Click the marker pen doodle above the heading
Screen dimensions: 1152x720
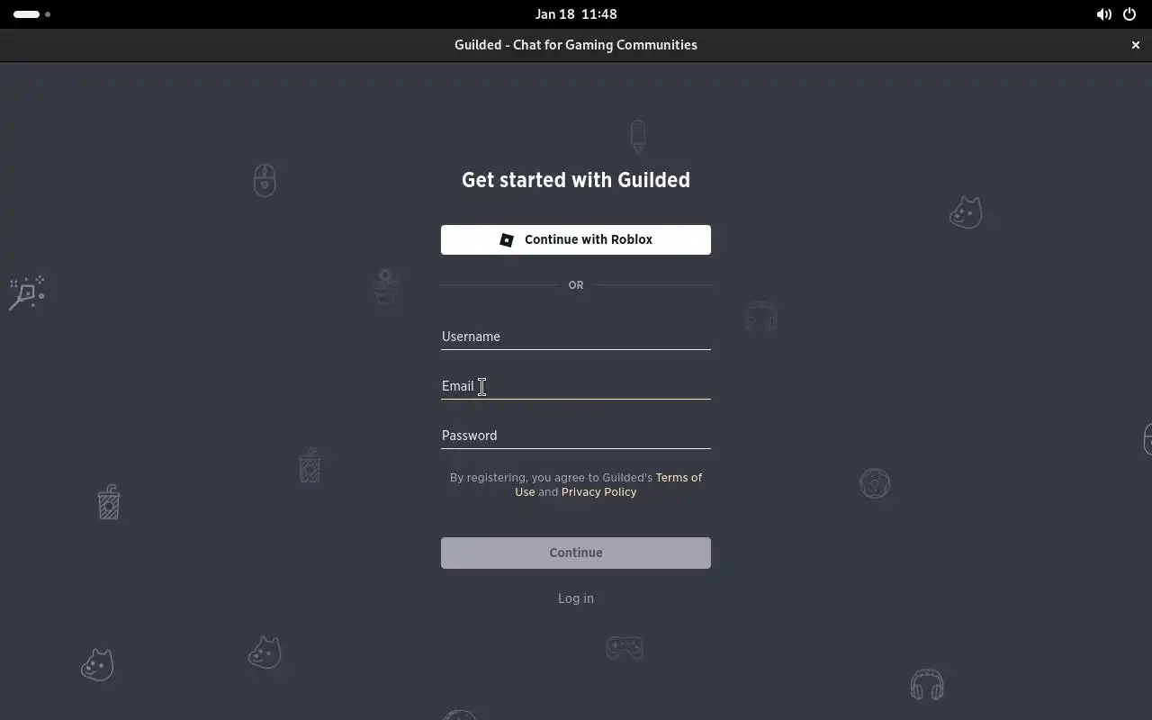click(x=638, y=137)
